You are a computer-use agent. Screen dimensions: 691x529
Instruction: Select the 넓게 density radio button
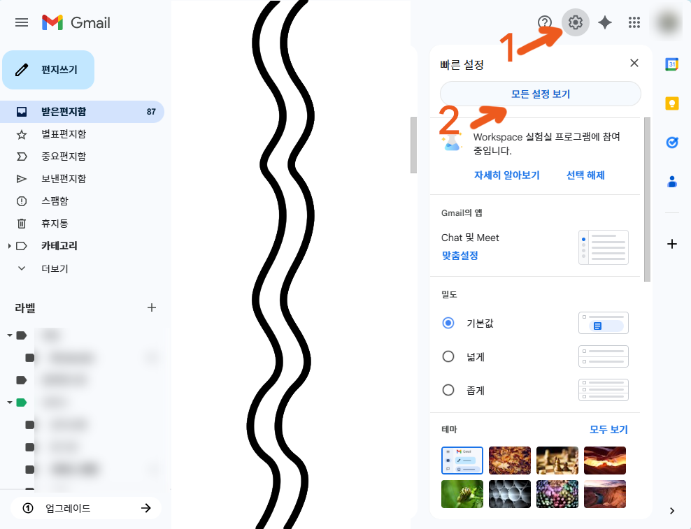click(x=448, y=356)
